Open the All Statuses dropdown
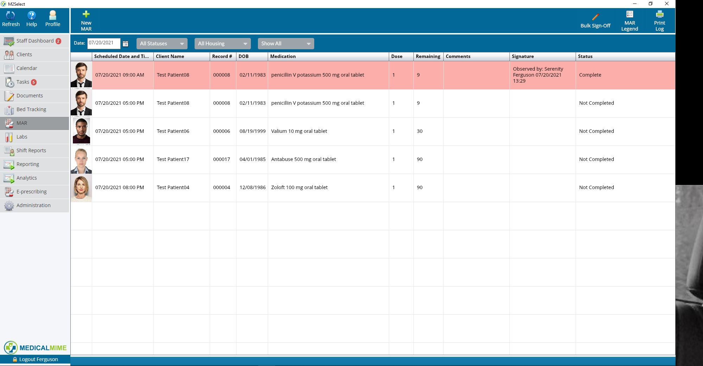This screenshot has width=703, height=366. (x=161, y=43)
